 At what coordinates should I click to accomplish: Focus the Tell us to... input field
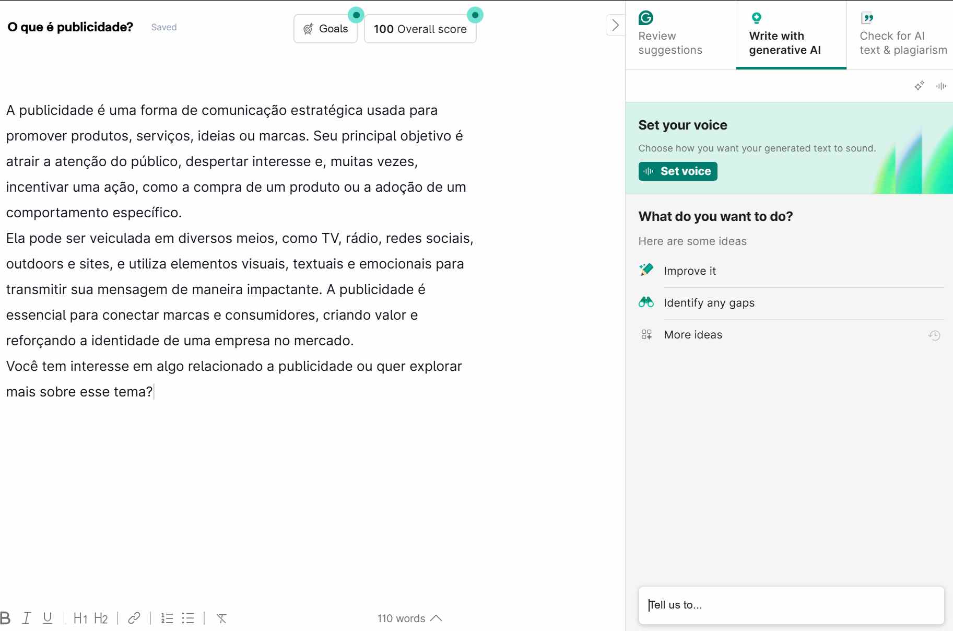(791, 605)
